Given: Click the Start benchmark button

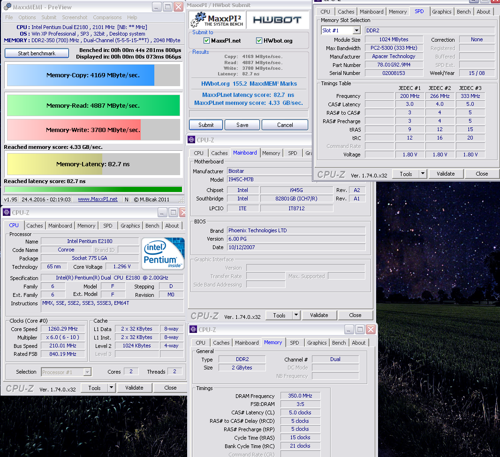Looking at the screenshot, I should click(x=37, y=53).
